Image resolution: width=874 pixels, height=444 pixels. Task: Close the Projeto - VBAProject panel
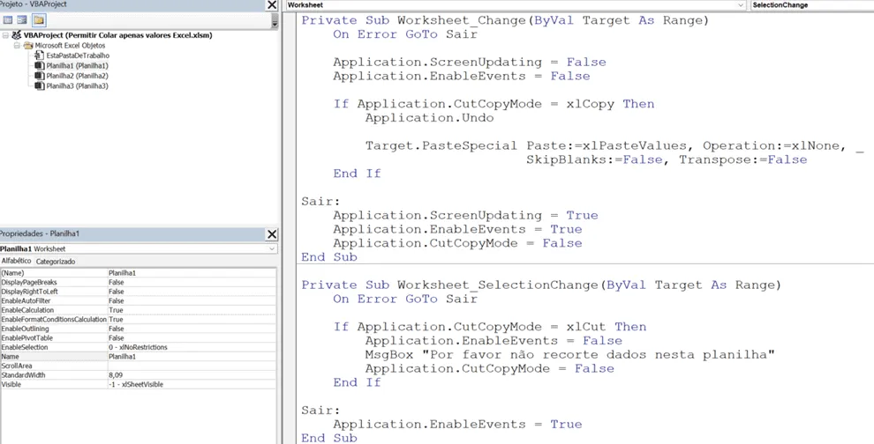pyautogui.click(x=271, y=5)
